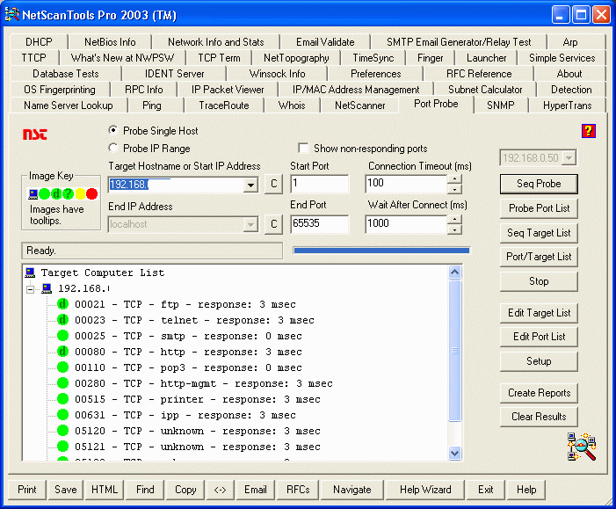
Task: Switch to the NetScanner tab
Action: point(360,105)
